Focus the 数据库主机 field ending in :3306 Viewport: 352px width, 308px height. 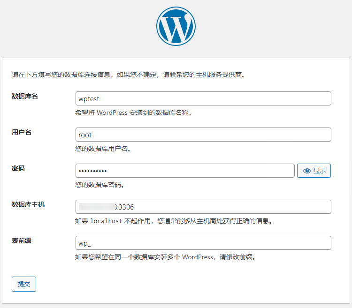[x=203, y=207]
